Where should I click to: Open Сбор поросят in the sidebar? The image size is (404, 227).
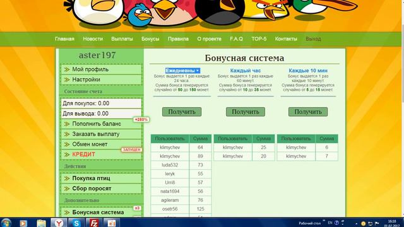(x=101, y=189)
